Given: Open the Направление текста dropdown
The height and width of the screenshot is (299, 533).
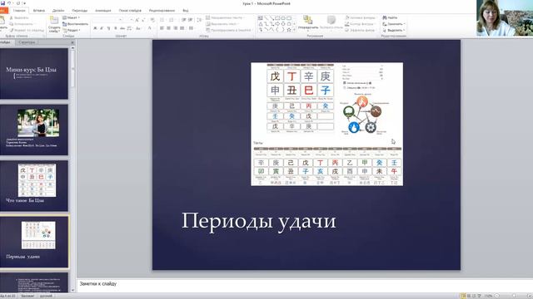Looking at the screenshot, I should (226, 17).
